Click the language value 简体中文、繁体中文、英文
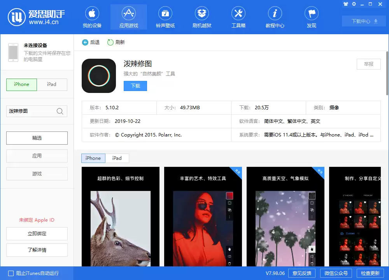This screenshot has width=389, height=280. (292, 121)
